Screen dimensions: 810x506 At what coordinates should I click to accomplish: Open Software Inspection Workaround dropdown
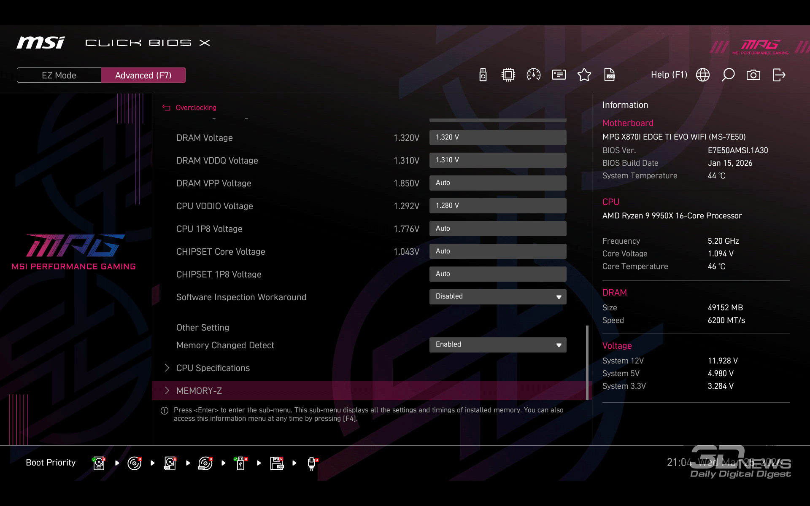click(498, 297)
